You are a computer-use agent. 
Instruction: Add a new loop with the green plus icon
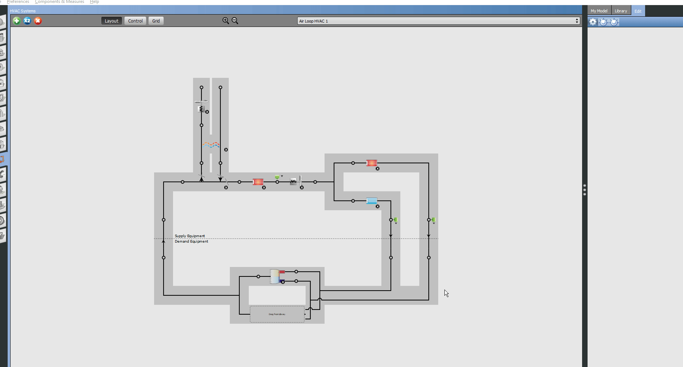pos(16,21)
